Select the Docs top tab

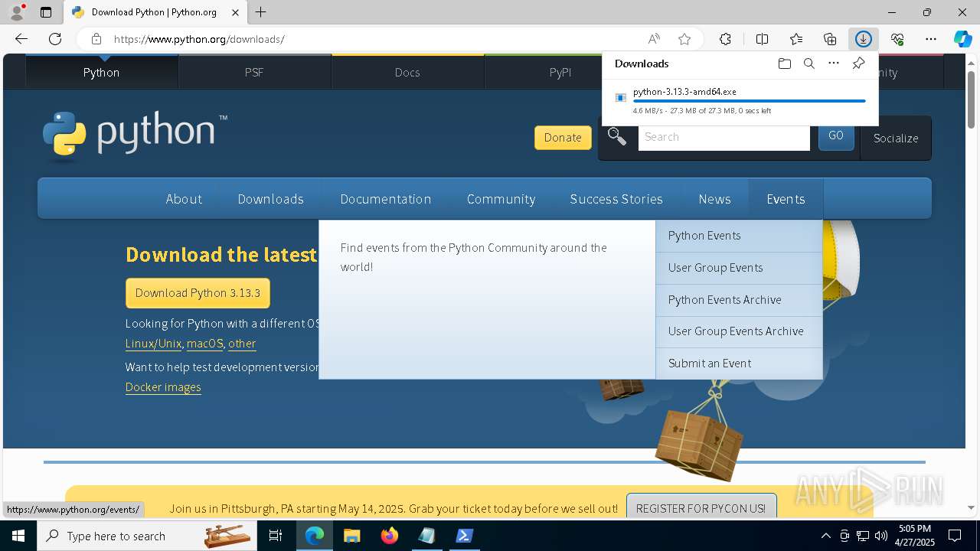(x=407, y=72)
